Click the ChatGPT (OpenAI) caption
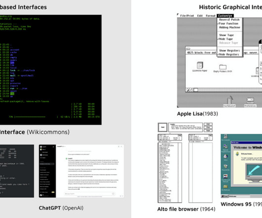This screenshot has height=218, width=262. pyautogui.click(x=61, y=208)
